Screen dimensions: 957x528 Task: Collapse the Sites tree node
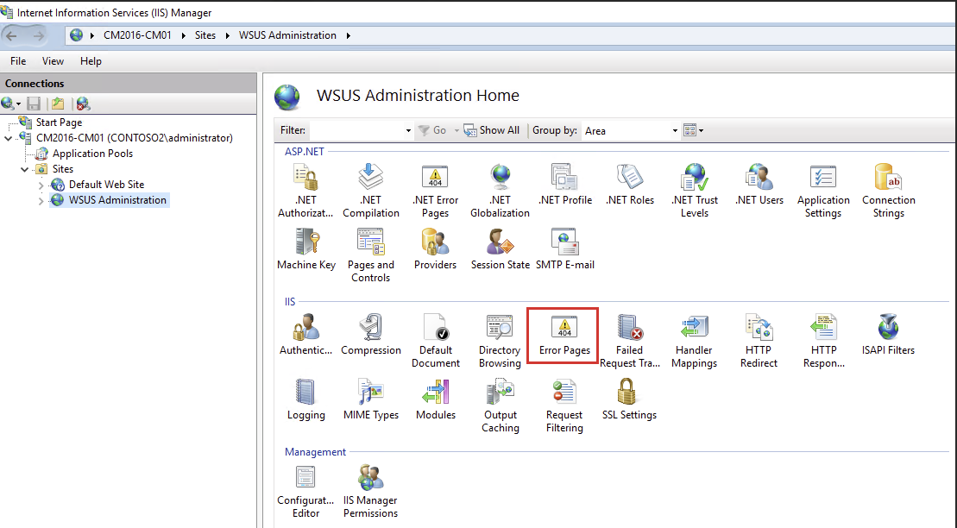tap(24, 170)
